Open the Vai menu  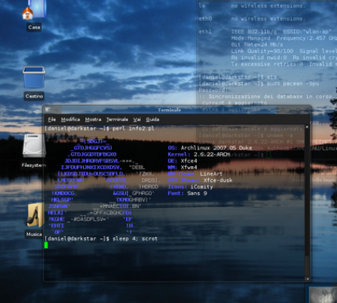tap(137, 120)
